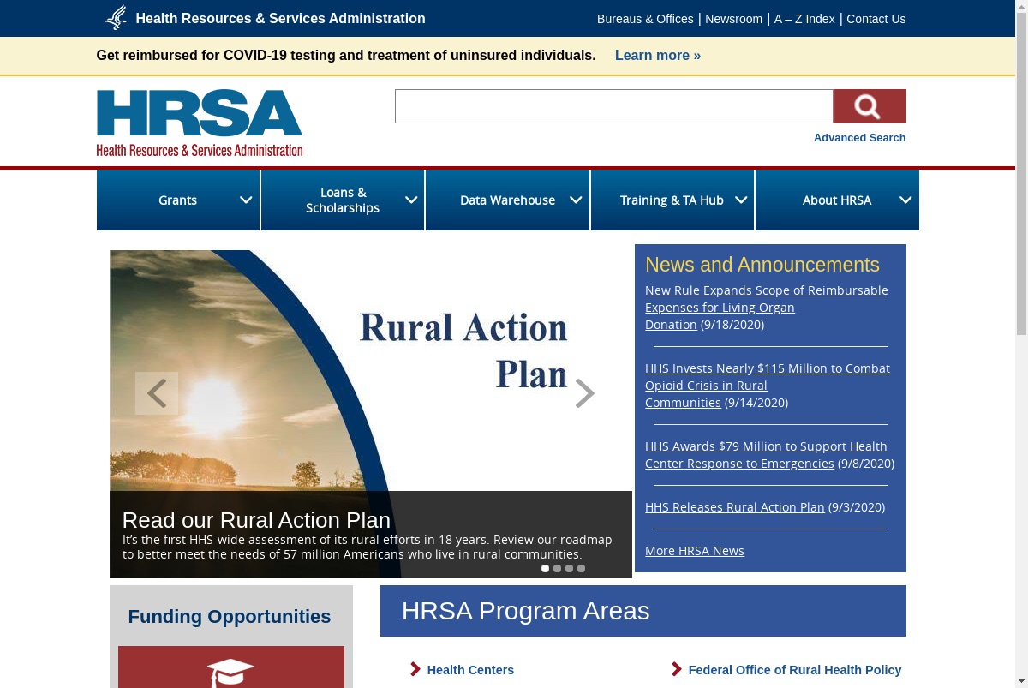Open the A – Z Index link
This screenshot has height=688, width=1028.
click(x=804, y=19)
